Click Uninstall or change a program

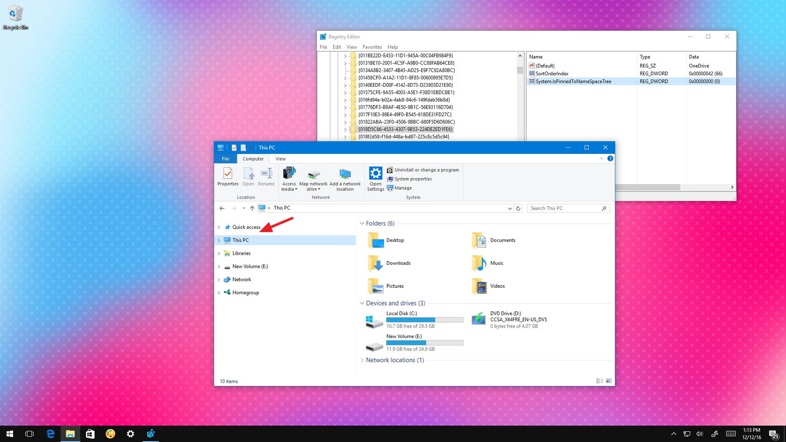(x=426, y=170)
